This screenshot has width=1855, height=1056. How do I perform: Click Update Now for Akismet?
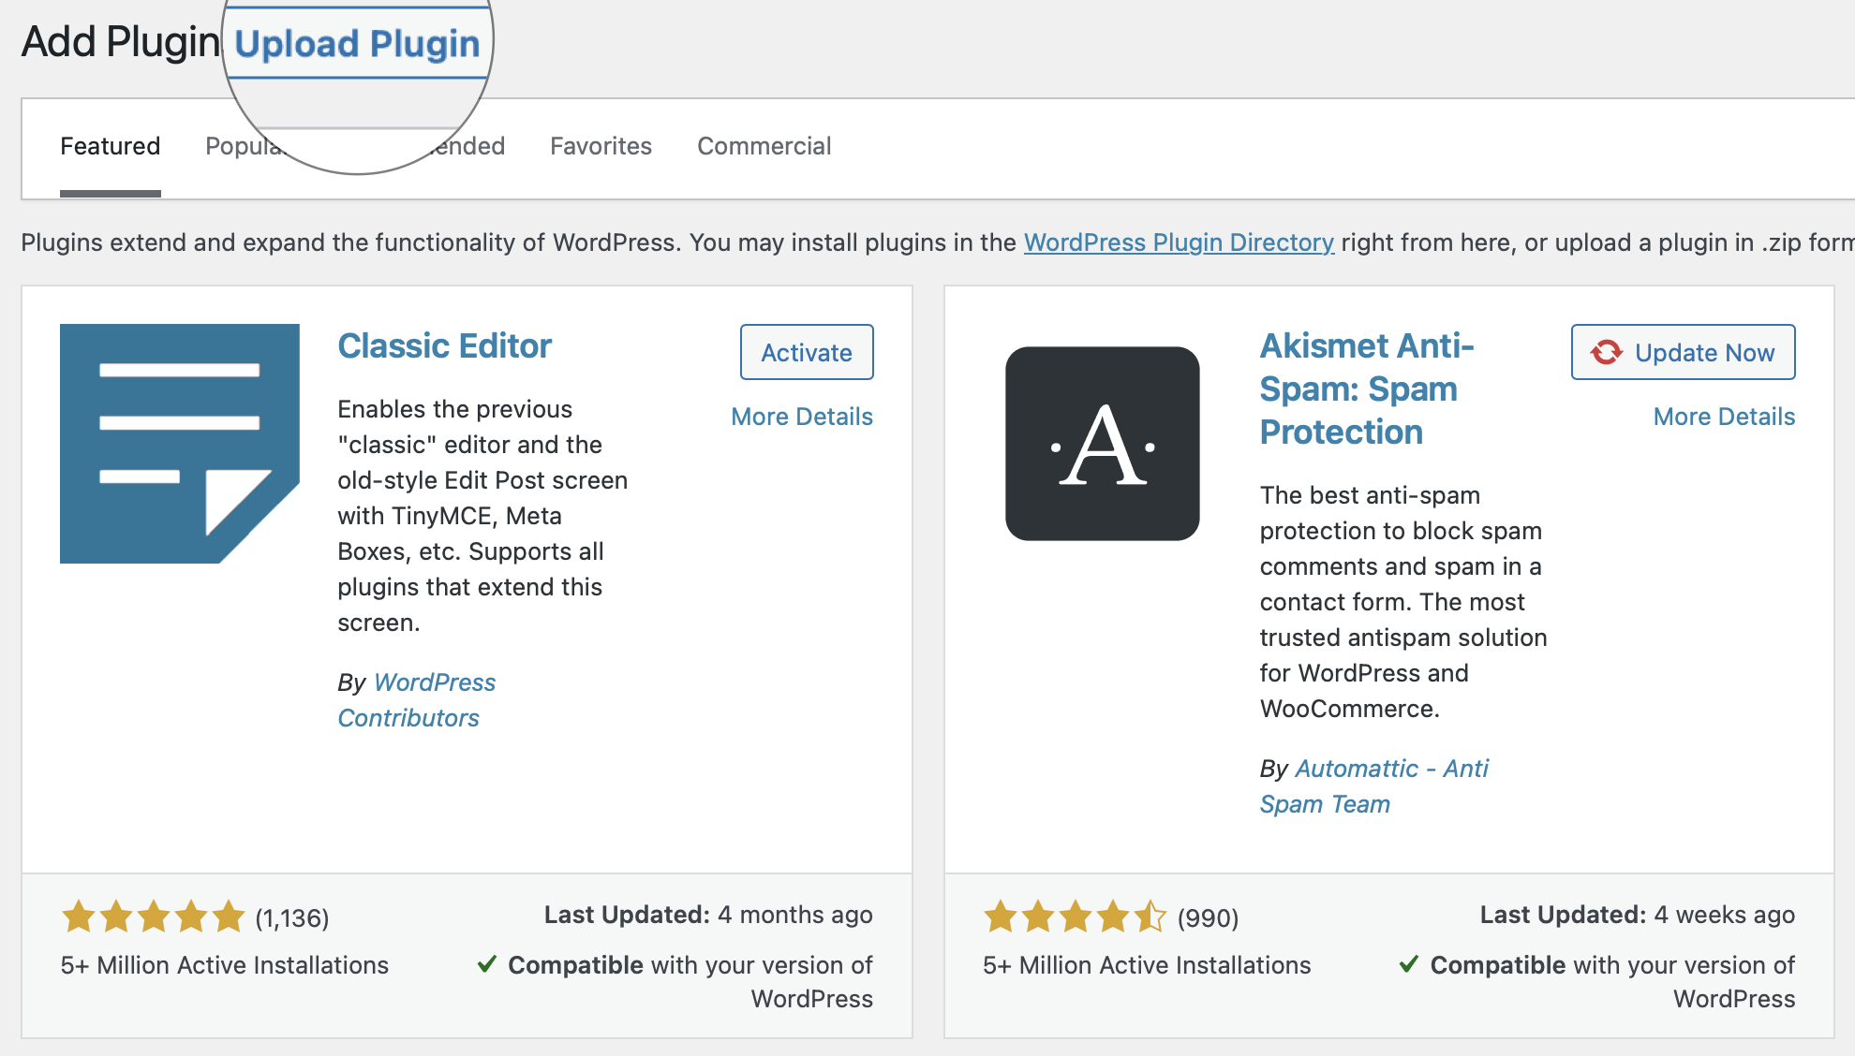coord(1683,352)
